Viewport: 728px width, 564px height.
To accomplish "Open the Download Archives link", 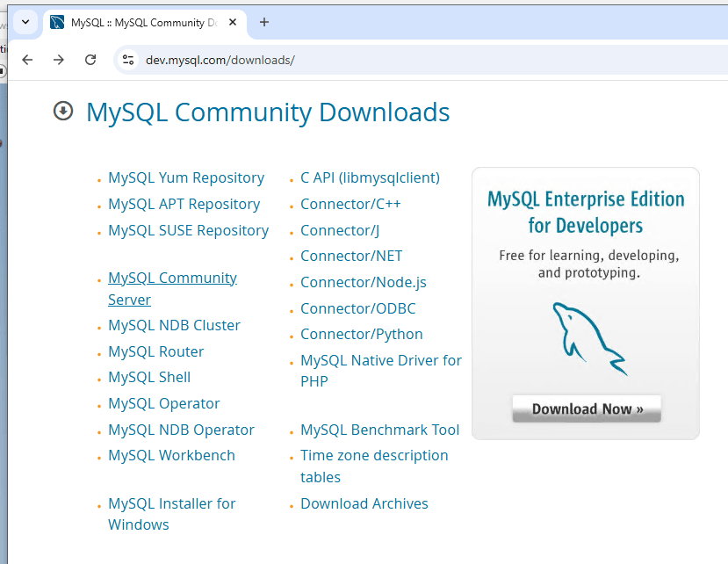I will point(364,503).
